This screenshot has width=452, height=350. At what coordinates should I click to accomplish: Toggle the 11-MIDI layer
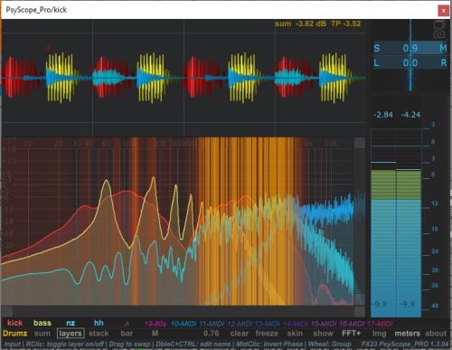click(212, 324)
